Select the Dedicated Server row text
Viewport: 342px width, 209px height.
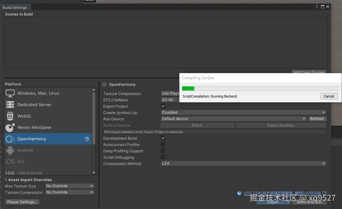tap(35, 104)
